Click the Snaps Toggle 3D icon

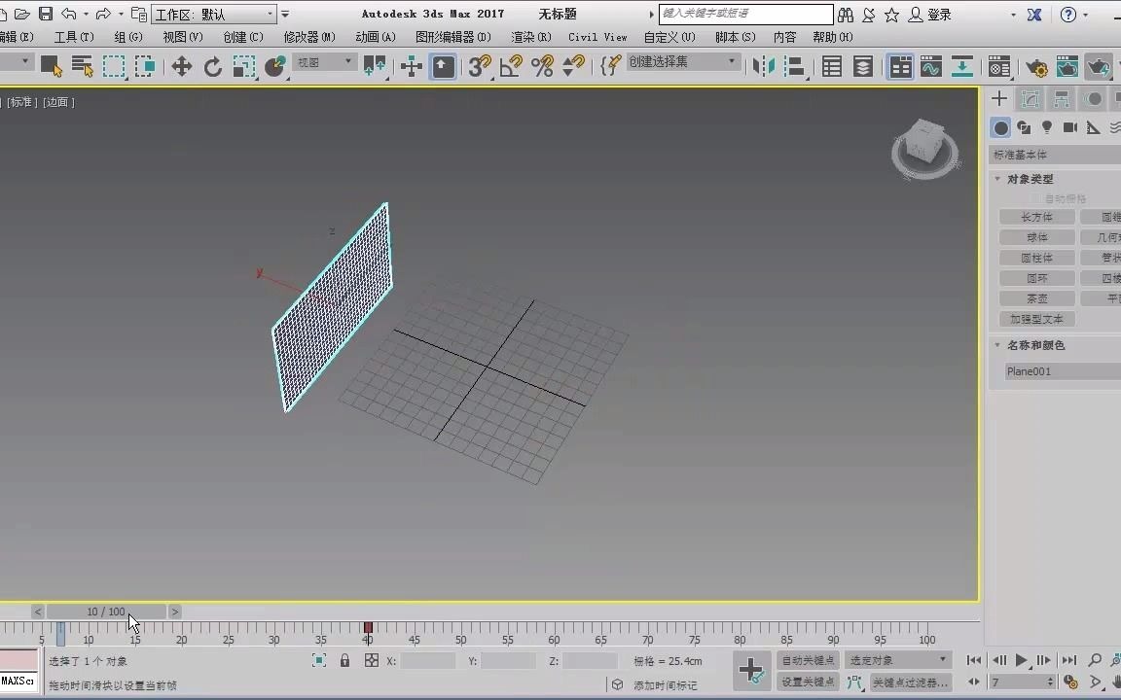(x=477, y=66)
